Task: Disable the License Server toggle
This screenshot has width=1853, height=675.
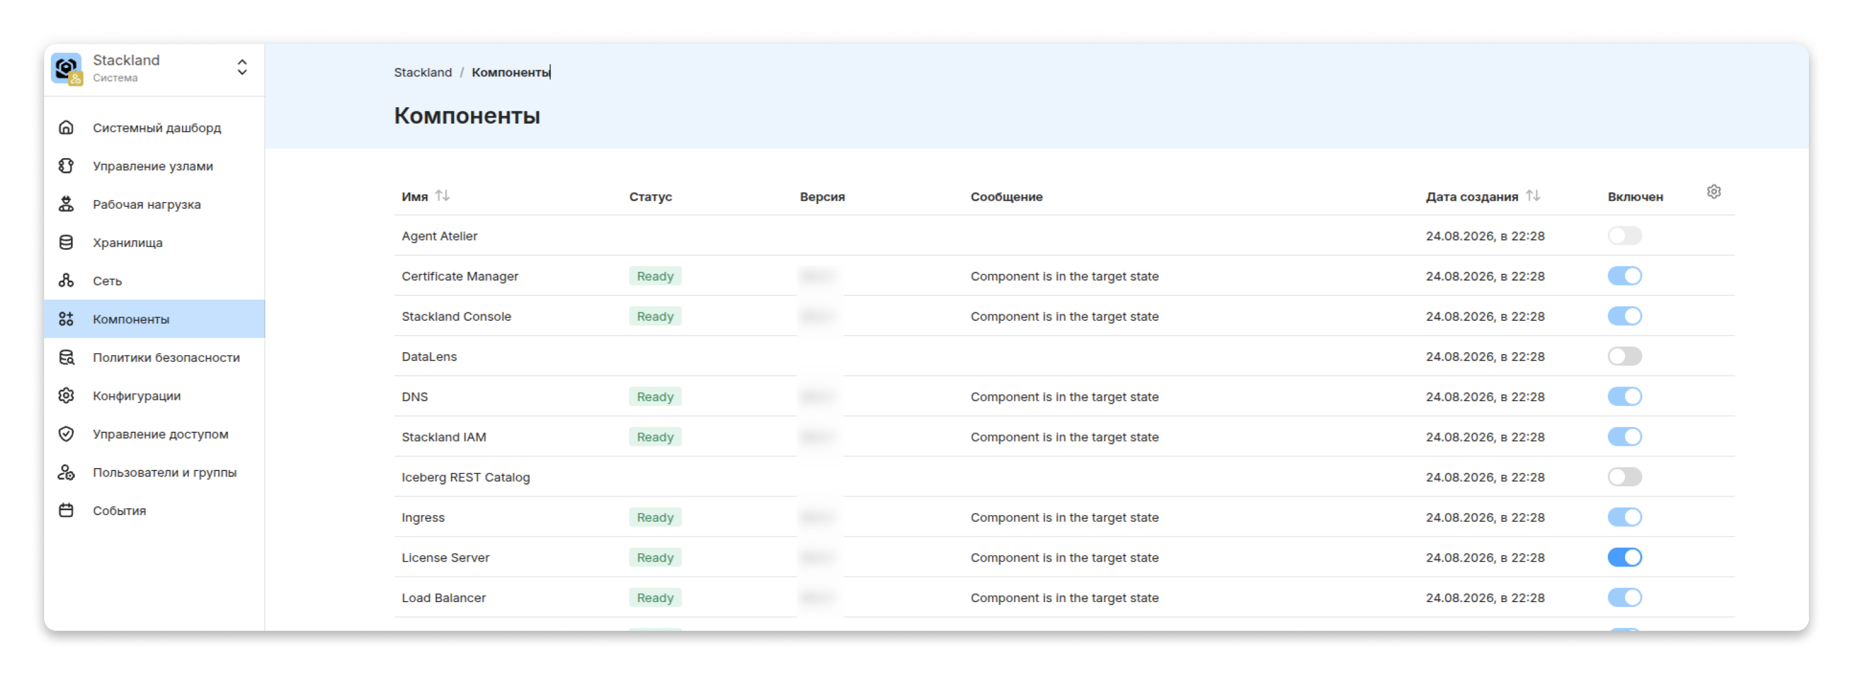Action: (1624, 557)
